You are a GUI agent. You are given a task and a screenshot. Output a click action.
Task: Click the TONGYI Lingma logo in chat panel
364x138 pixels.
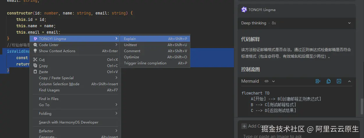(x=244, y=10)
